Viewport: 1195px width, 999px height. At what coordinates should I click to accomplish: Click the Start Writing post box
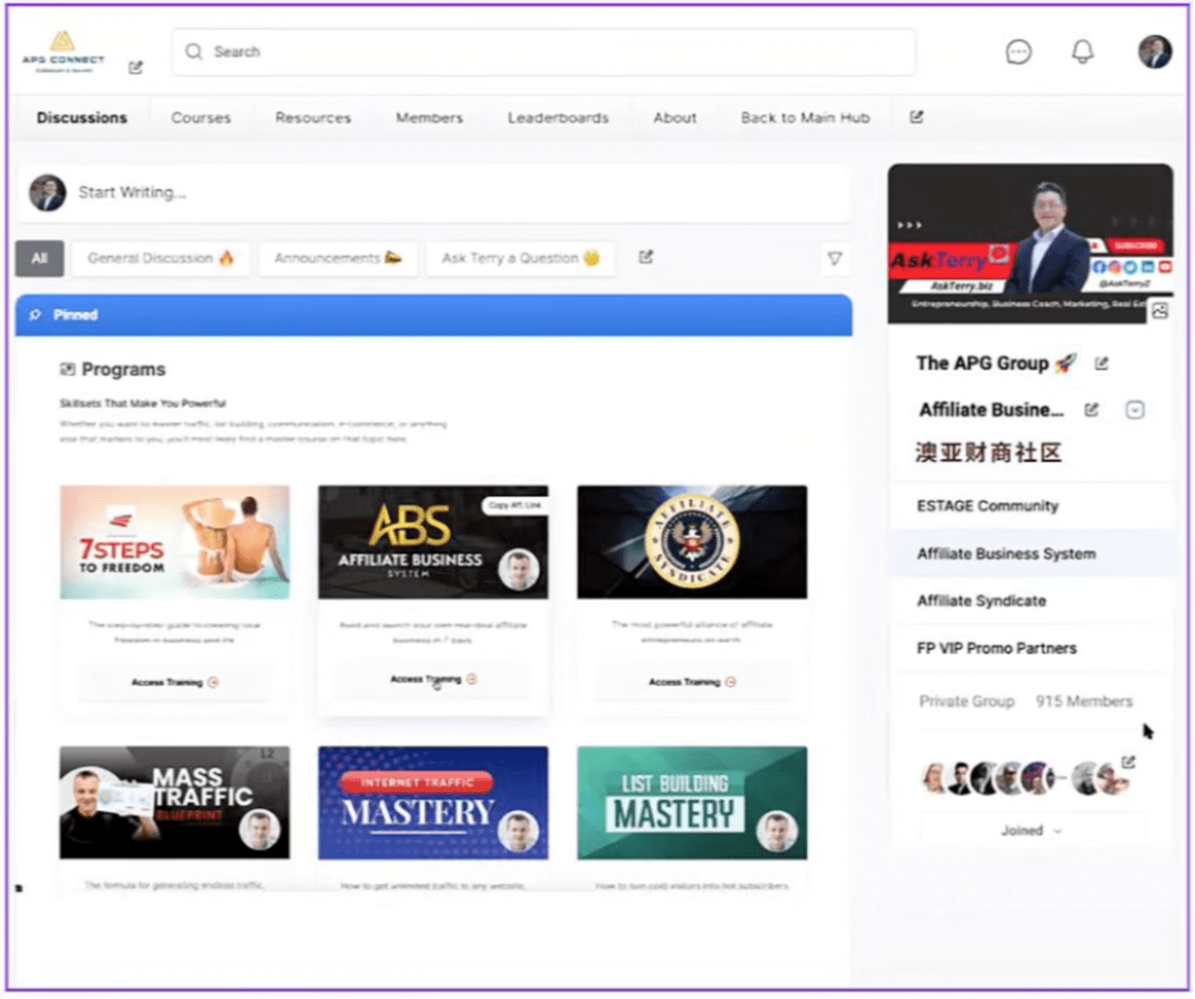coord(434,193)
